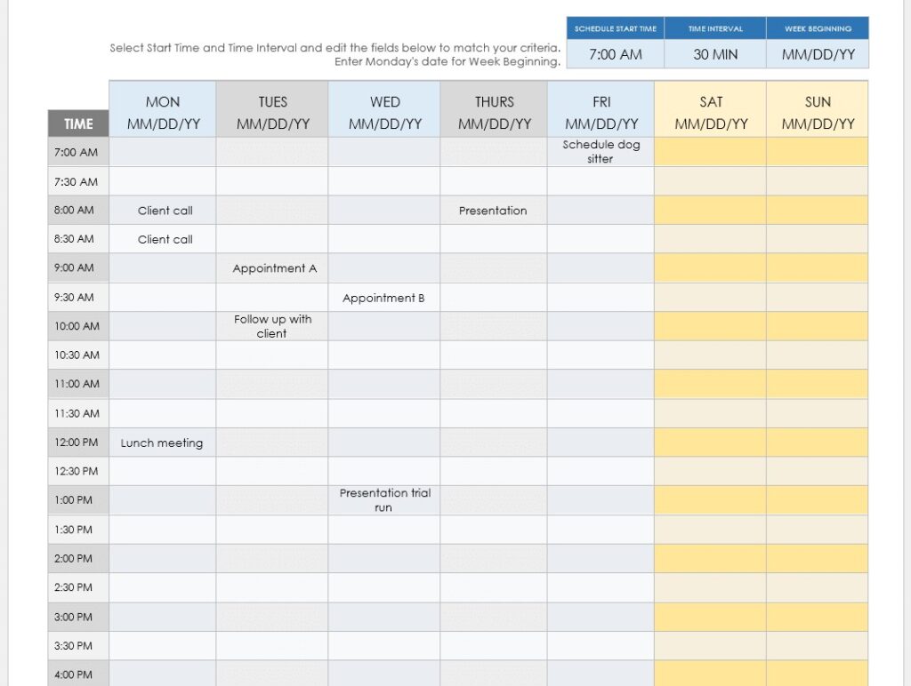This screenshot has height=686, width=911.
Task: Select the MON column header
Action: coord(163,109)
